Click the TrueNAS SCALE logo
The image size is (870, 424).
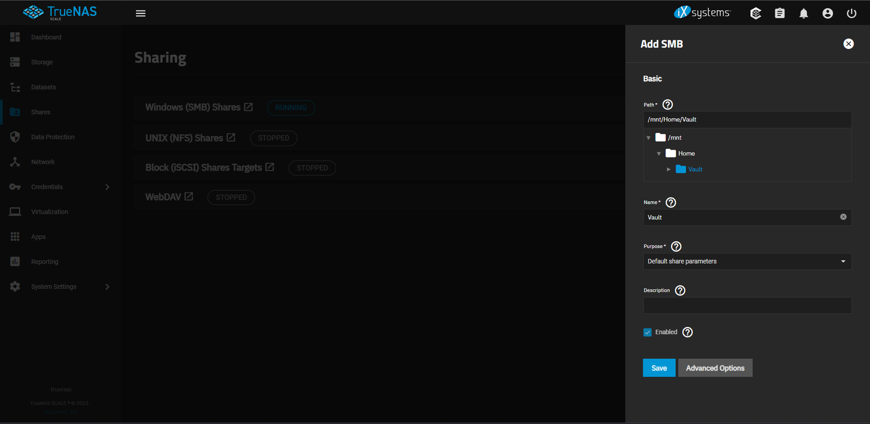tap(60, 12)
